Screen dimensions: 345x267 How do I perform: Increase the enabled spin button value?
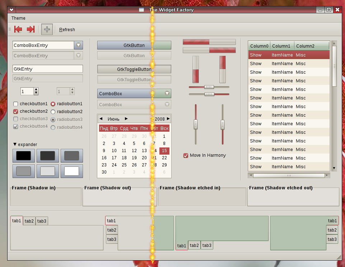pyautogui.click(x=36, y=89)
